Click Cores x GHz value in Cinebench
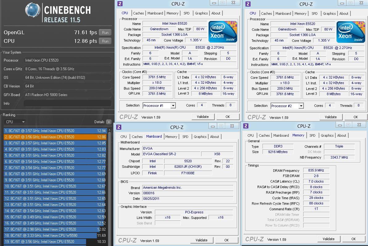The image size is (368, 246). point(67,69)
